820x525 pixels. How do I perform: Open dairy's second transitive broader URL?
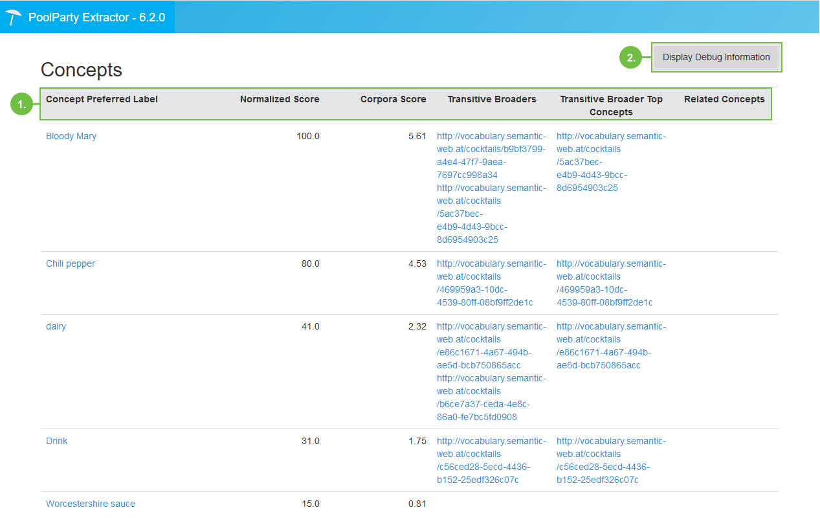point(491,397)
